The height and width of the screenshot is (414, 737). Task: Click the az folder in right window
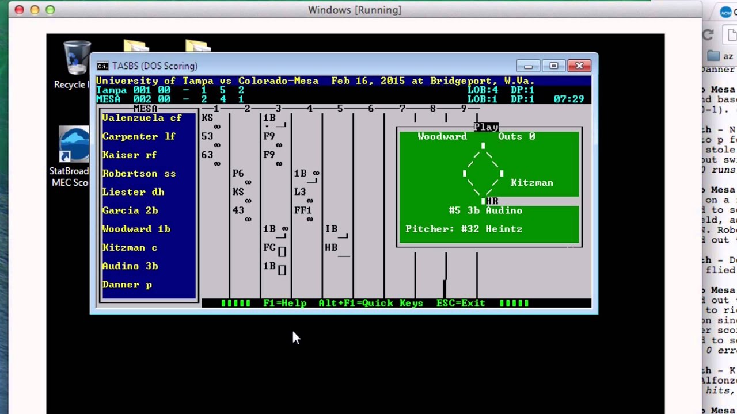721,56
